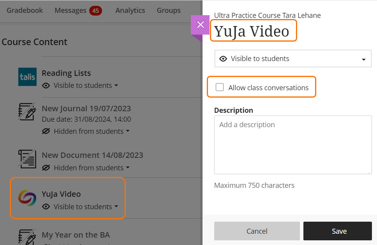The height and width of the screenshot is (245, 377).
Task: Click the Messages unread count badge
Action: point(95,11)
